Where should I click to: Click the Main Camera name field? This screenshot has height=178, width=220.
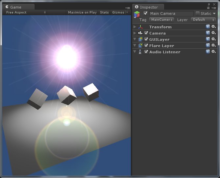[x=171, y=13]
